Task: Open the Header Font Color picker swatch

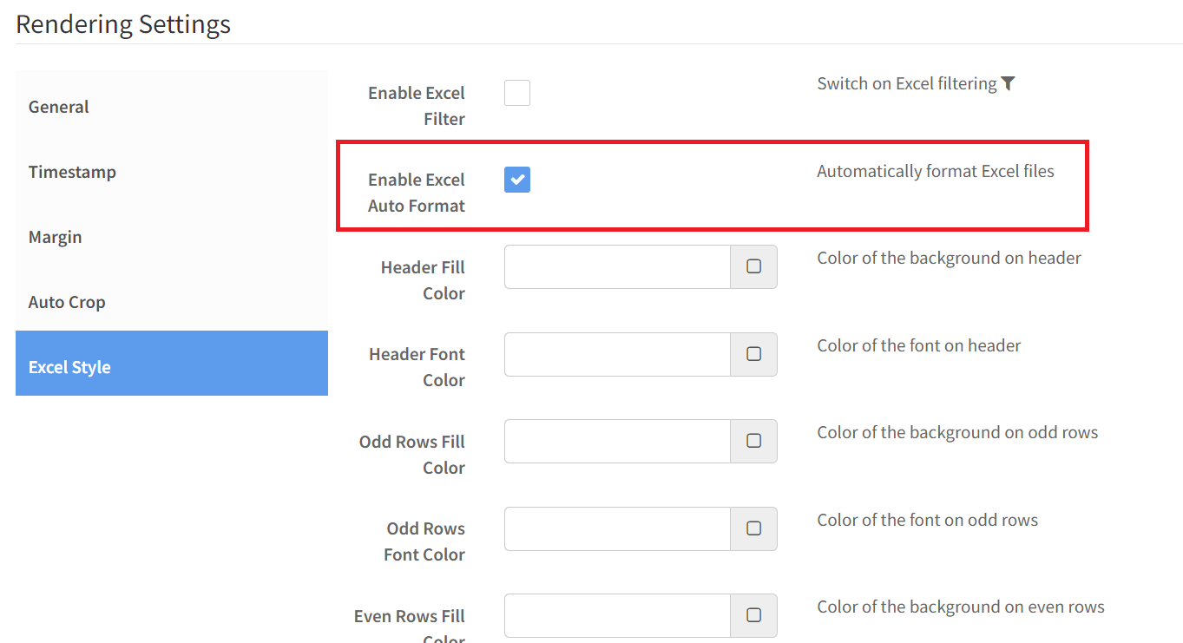Action: pos(753,354)
